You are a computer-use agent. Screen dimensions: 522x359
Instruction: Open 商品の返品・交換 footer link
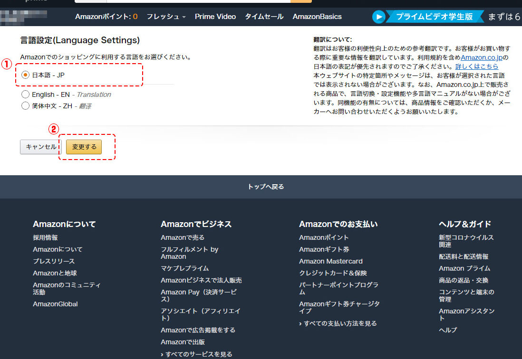pos(464,280)
